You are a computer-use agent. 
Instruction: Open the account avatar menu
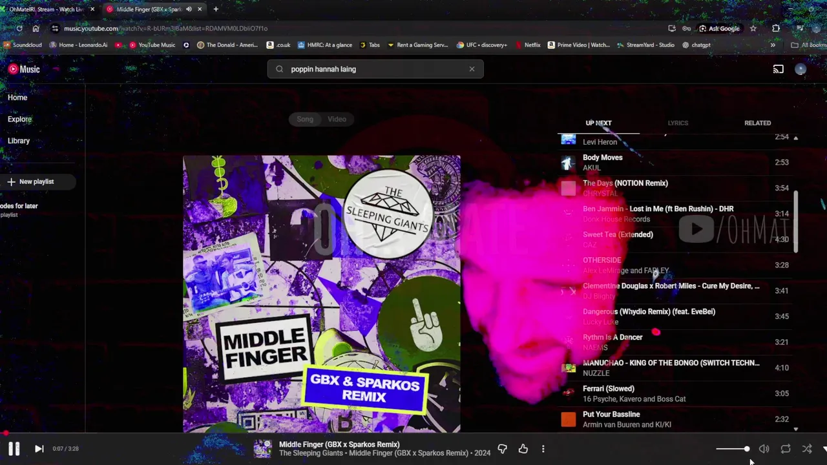[x=801, y=69]
